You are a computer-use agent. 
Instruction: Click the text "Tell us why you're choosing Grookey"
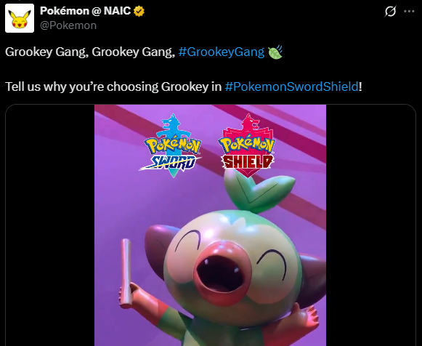click(x=107, y=86)
